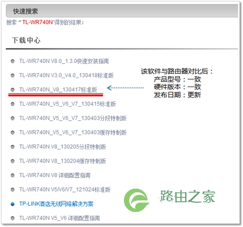The height and width of the screenshot is (227, 243).
Task: Select the underlined TL-WR740N_V8_130417标准版 firmware
Action: (x=58, y=90)
